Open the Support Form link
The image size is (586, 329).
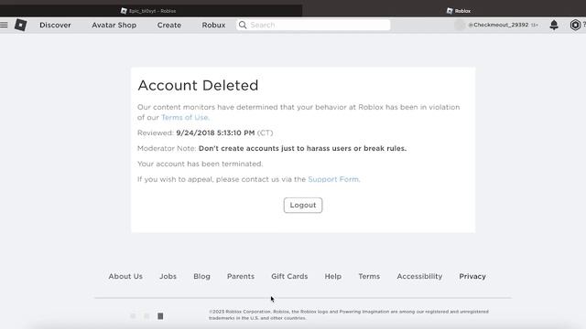[333, 179]
